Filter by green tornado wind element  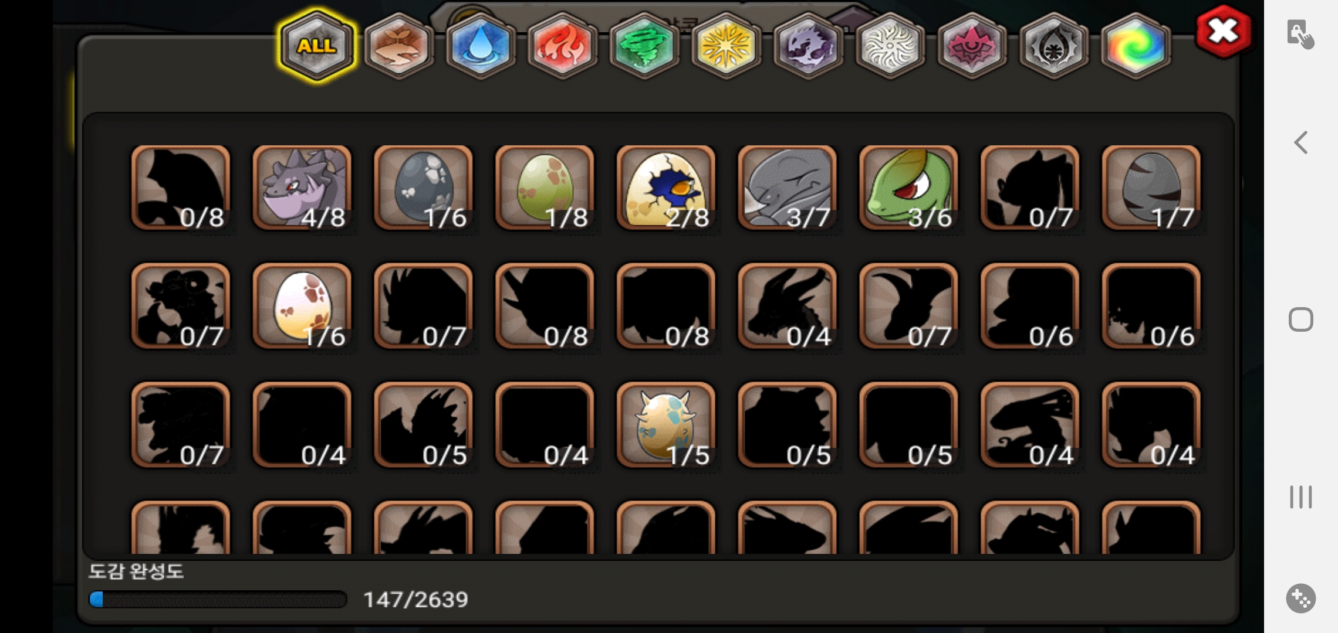click(x=644, y=46)
